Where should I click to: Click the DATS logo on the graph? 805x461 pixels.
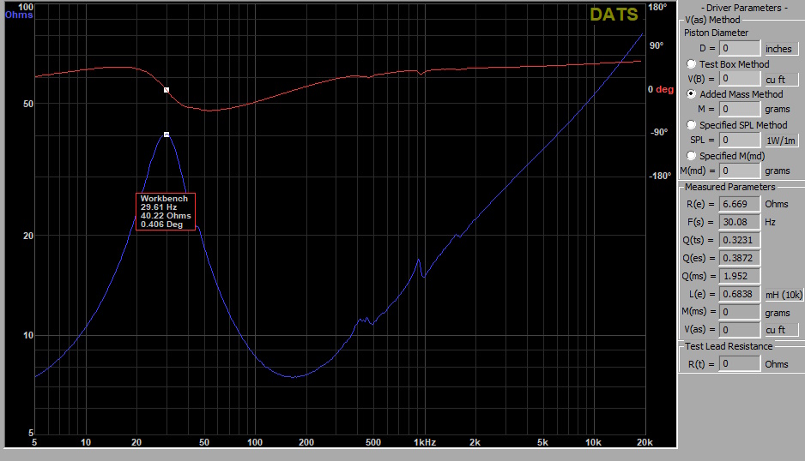pyautogui.click(x=613, y=15)
